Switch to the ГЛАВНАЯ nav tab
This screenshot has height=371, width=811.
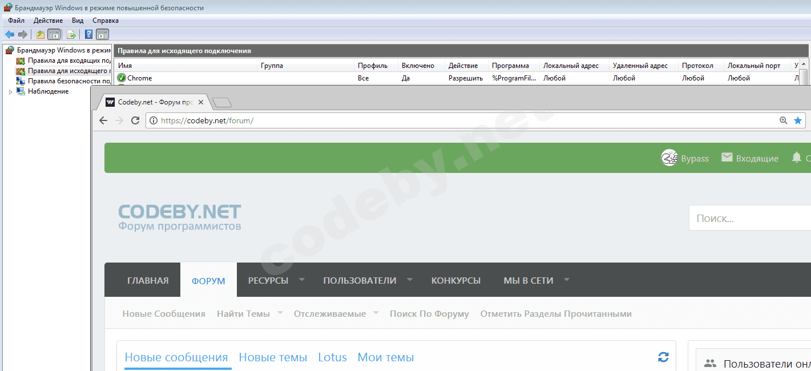(148, 280)
